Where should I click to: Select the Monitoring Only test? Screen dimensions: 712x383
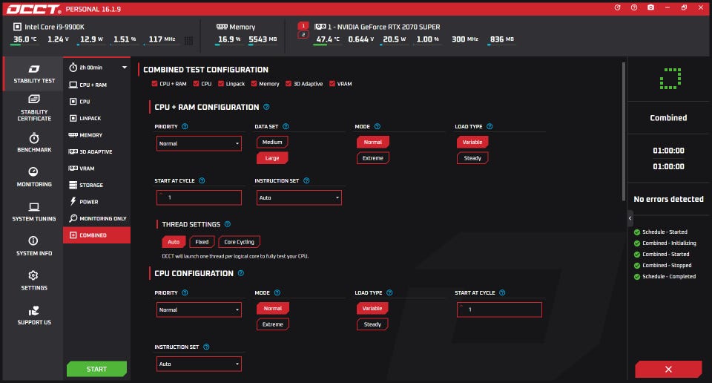click(x=96, y=218)
